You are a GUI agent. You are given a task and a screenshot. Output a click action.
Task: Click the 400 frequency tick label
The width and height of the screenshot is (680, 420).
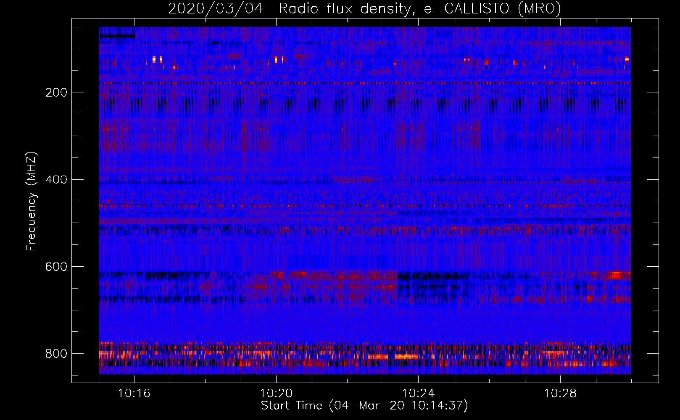(x=56, y=180)
